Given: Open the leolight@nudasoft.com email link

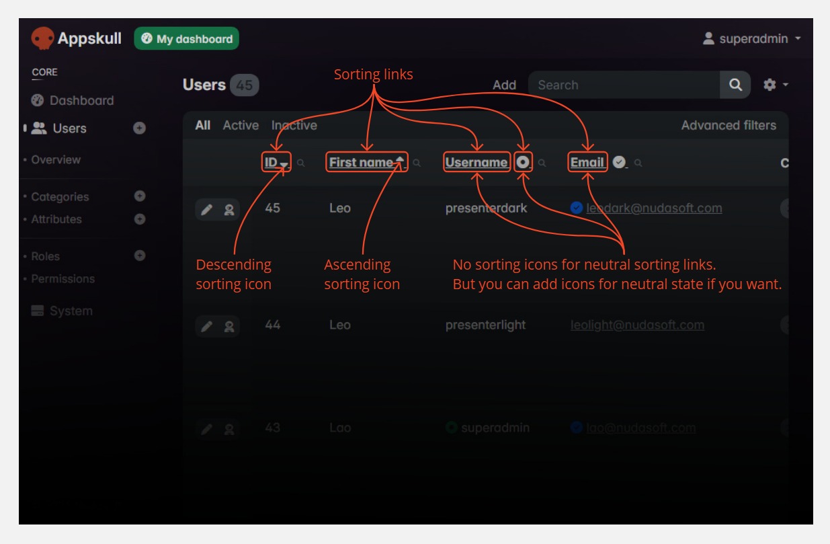Looking at the screenshot, I should point(637,325).
